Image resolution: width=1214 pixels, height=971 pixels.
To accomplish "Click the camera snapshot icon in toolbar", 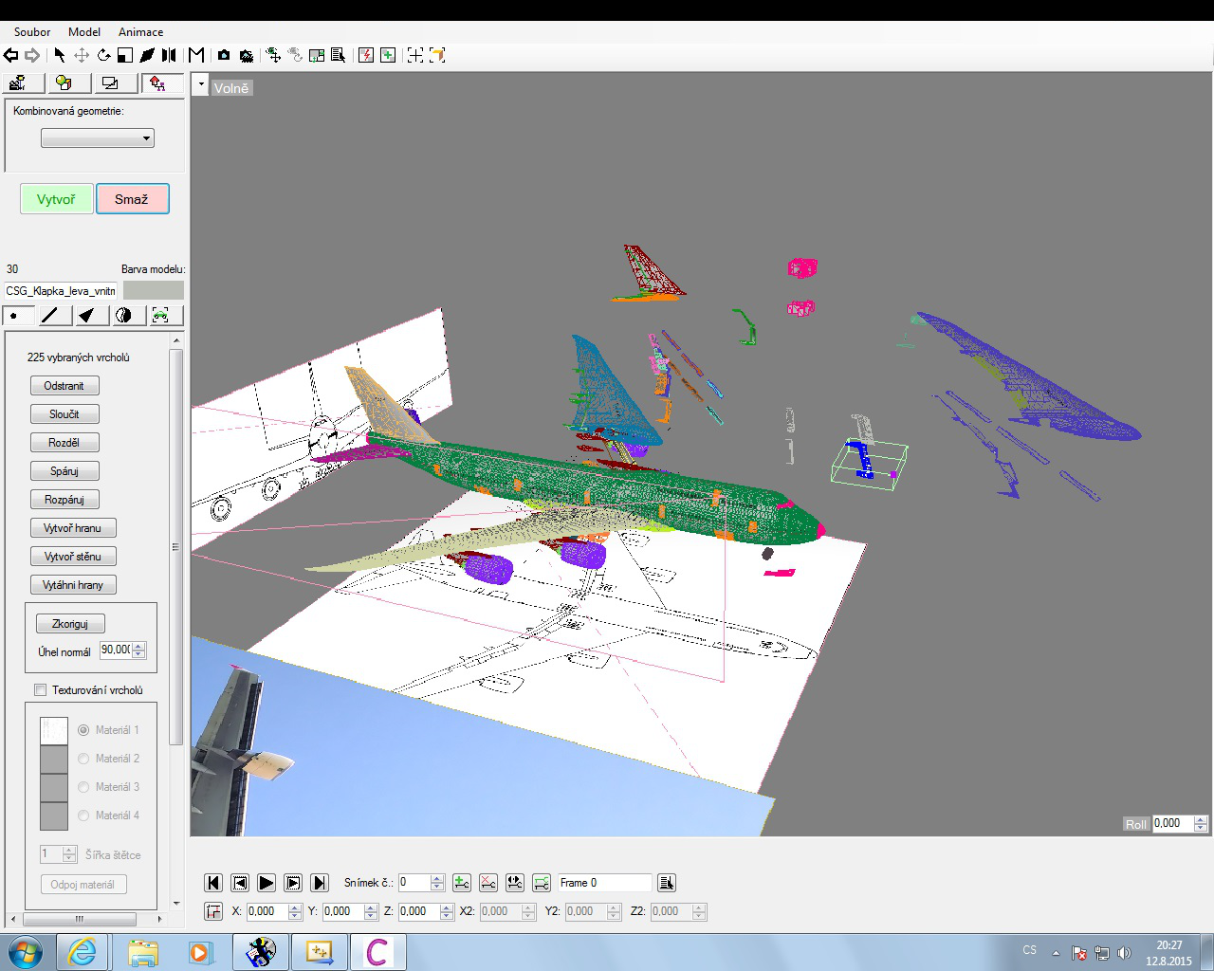I will (x=224, y=55).
